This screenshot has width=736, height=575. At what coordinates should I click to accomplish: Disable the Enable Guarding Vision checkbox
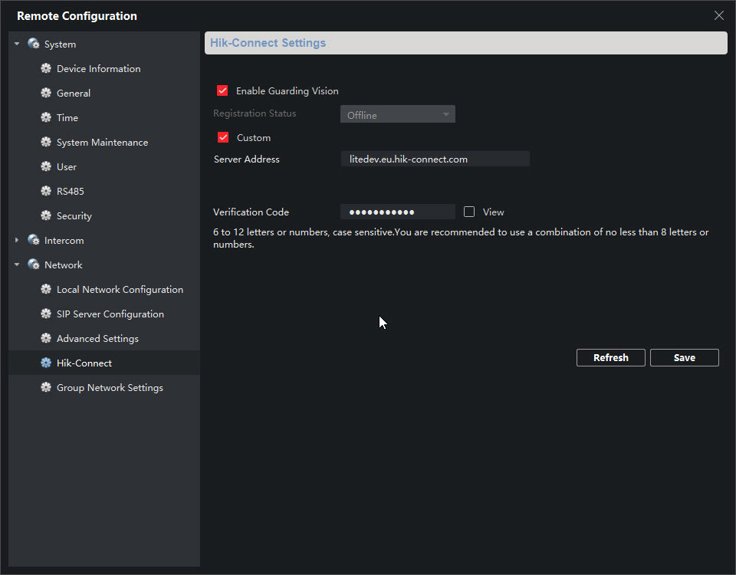click(x=223, y=90)
